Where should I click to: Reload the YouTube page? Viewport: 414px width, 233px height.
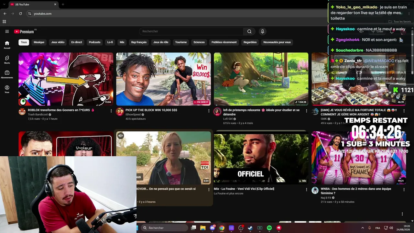click(20, 14)
